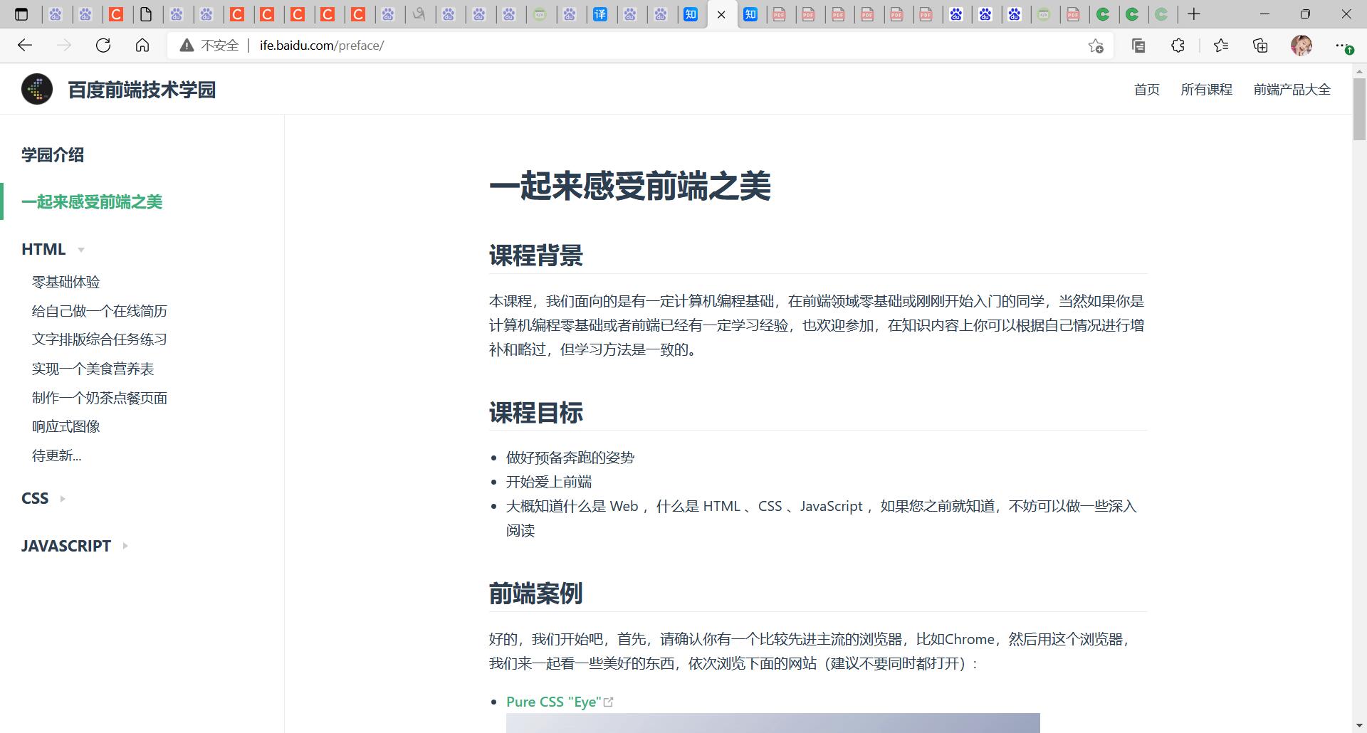Viewport: 1367px width, 733px height.
Task: Click the browser profile avatar
Action: [1302, 45]
